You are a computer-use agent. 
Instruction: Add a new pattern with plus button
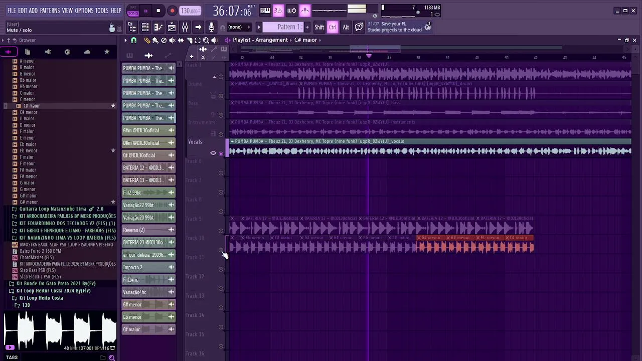tap(307, 27)
